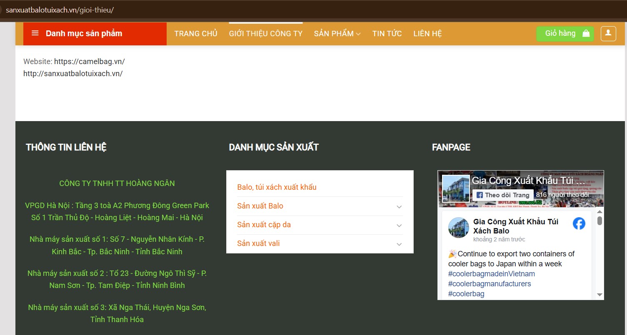The height and width of the screenshot is (335, 627).
Task: Open the hamburger menu icon beside Danh mục sản phẩm
Action: [35, 33]
